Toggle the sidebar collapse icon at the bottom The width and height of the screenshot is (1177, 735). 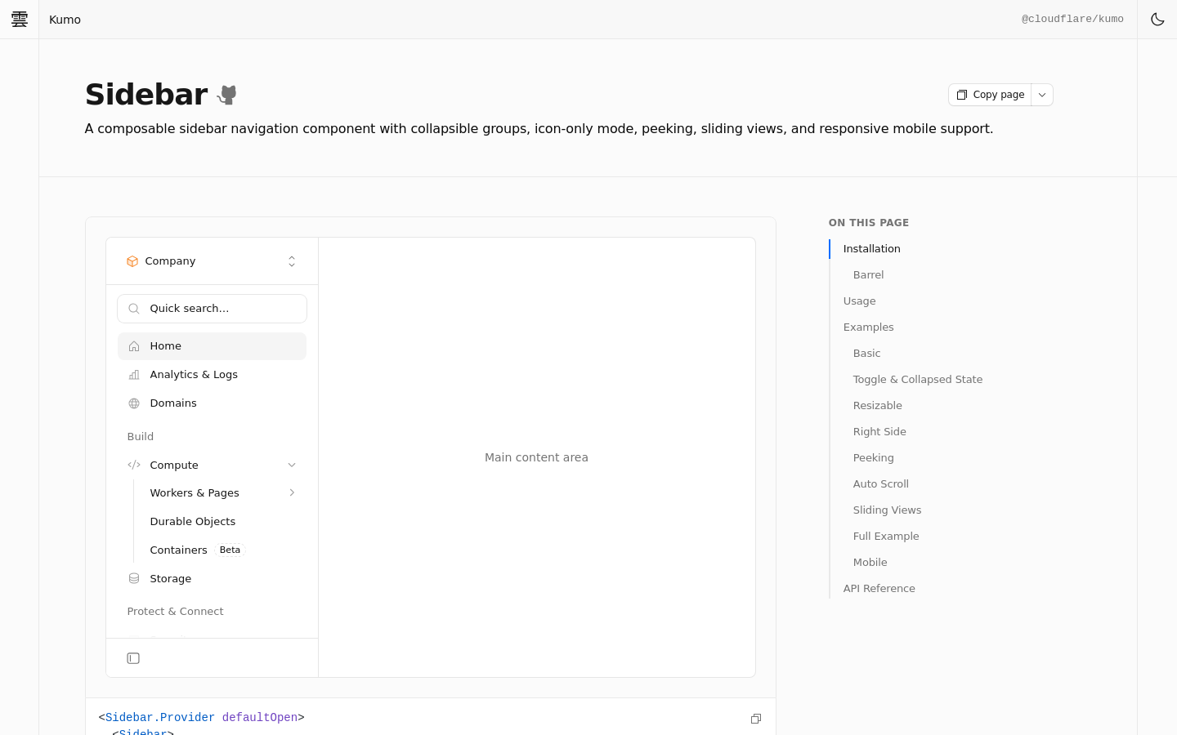[x=133, y=658]
